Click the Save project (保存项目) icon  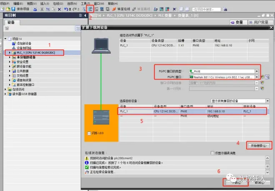coord(13,9)
